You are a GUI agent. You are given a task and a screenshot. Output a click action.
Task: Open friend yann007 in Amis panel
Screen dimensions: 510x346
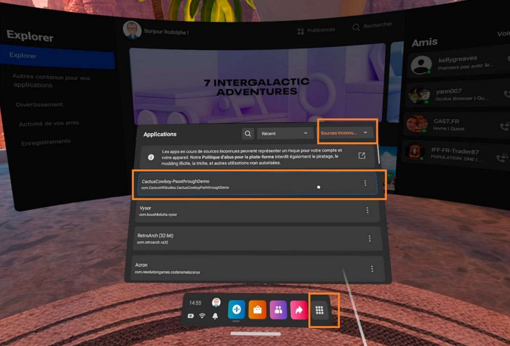click(458, 94)
